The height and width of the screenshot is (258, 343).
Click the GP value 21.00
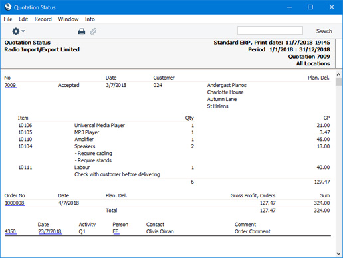[x=323, y=126]
